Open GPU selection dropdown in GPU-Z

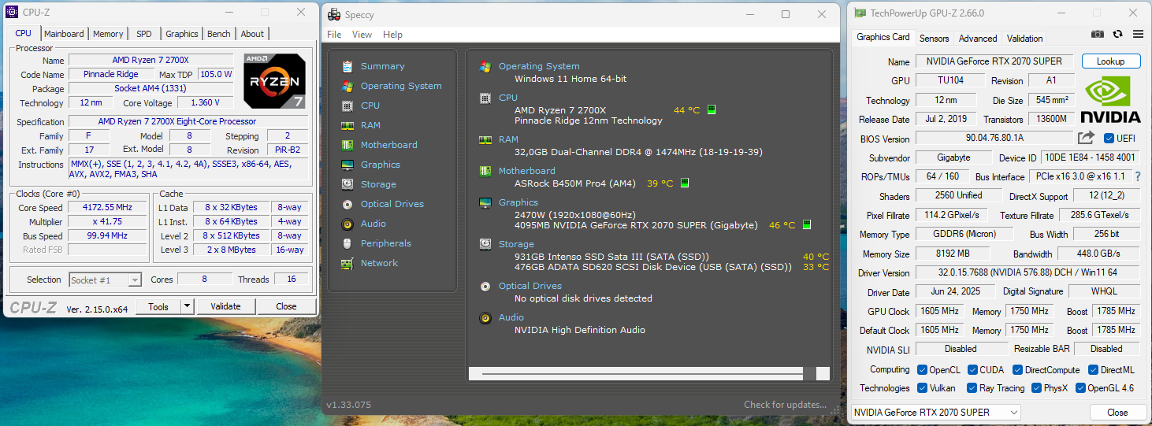[x=936, y=413]
